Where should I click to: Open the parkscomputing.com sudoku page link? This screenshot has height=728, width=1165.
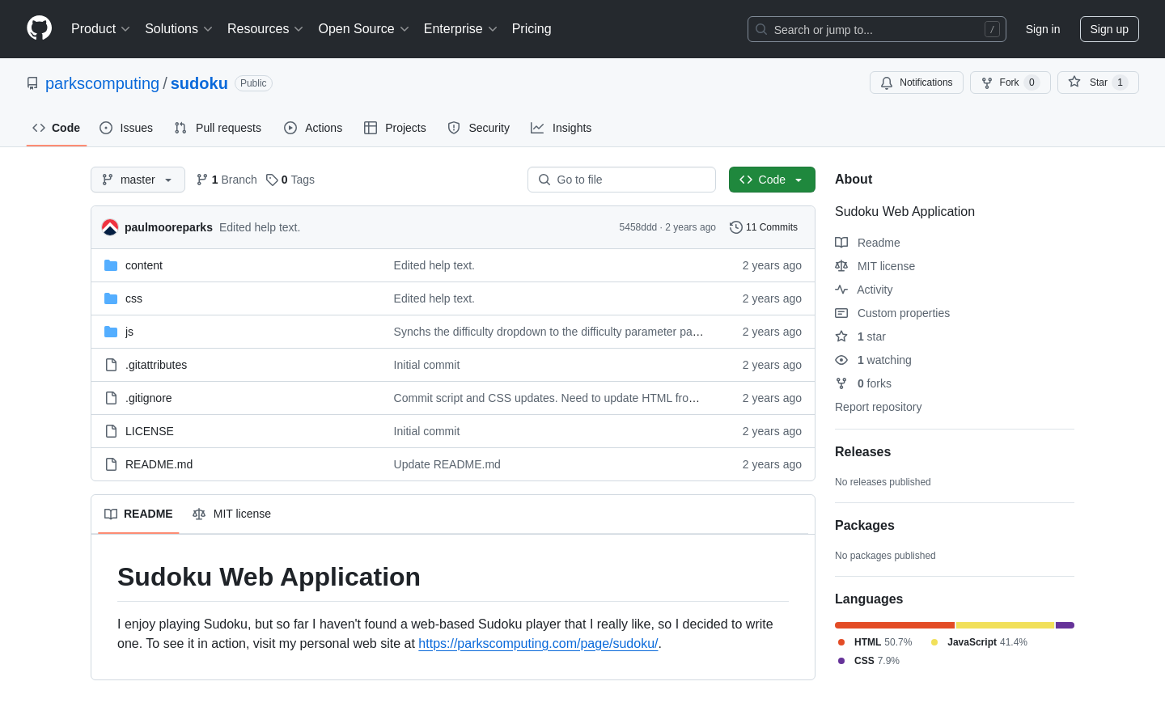[x=538, y=644]
